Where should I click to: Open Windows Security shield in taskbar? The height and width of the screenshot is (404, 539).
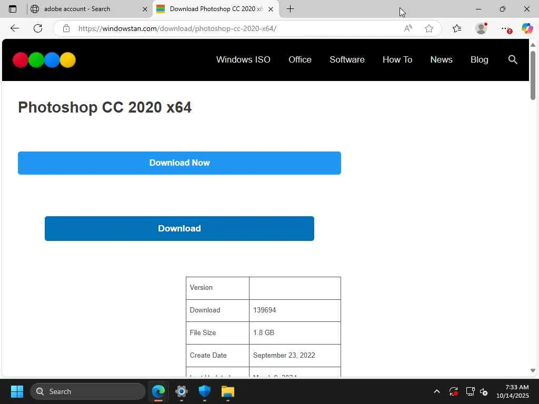205,391
